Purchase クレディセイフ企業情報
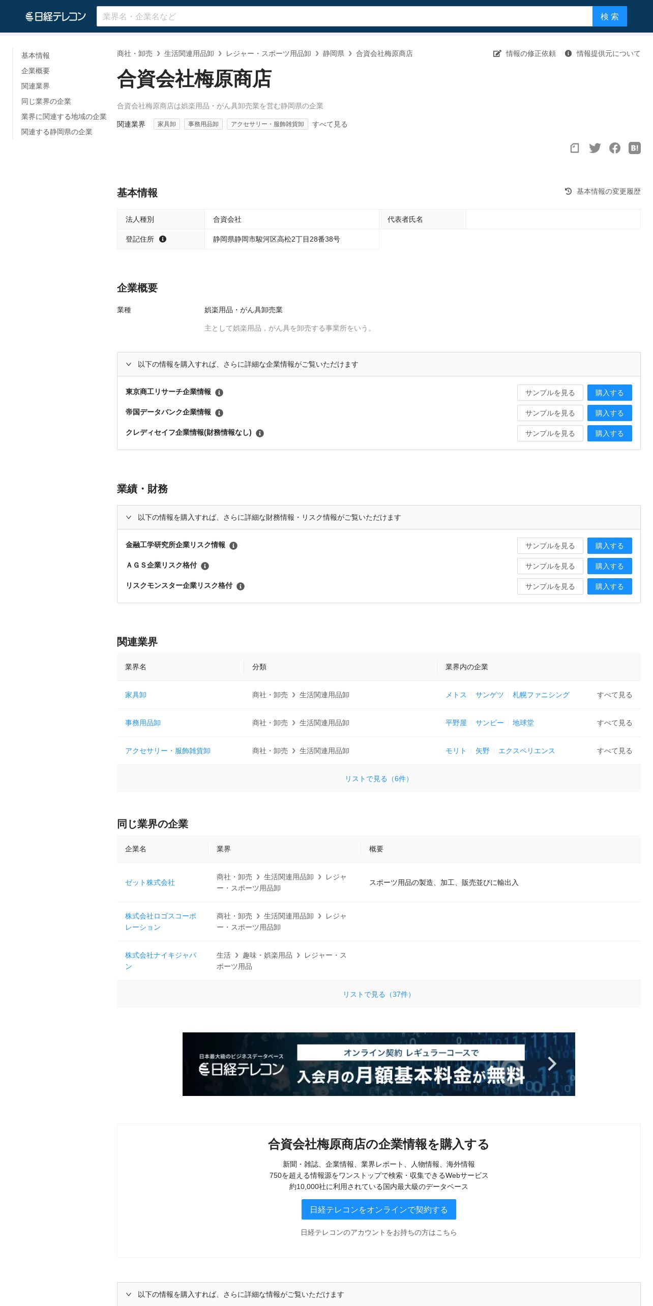Screen dimensions: 653x1306 click(x=610, y=433)
